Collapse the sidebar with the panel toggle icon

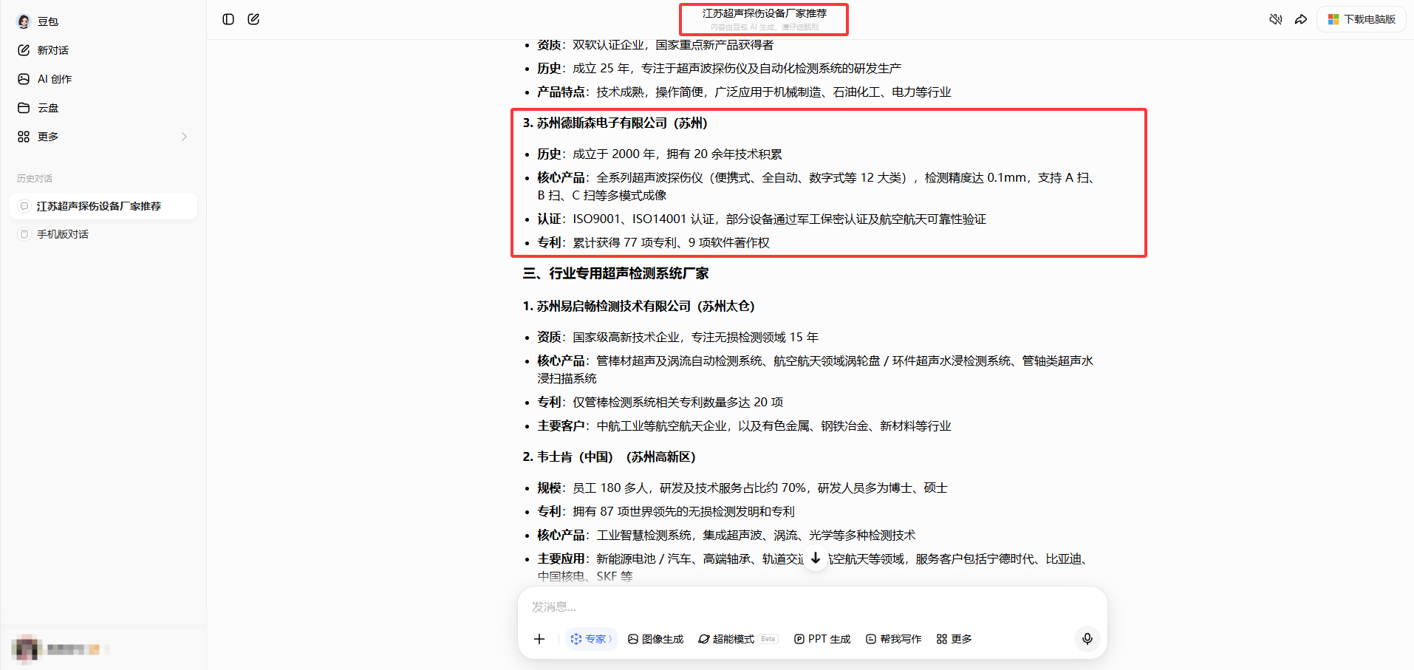[x=228, y=19]
